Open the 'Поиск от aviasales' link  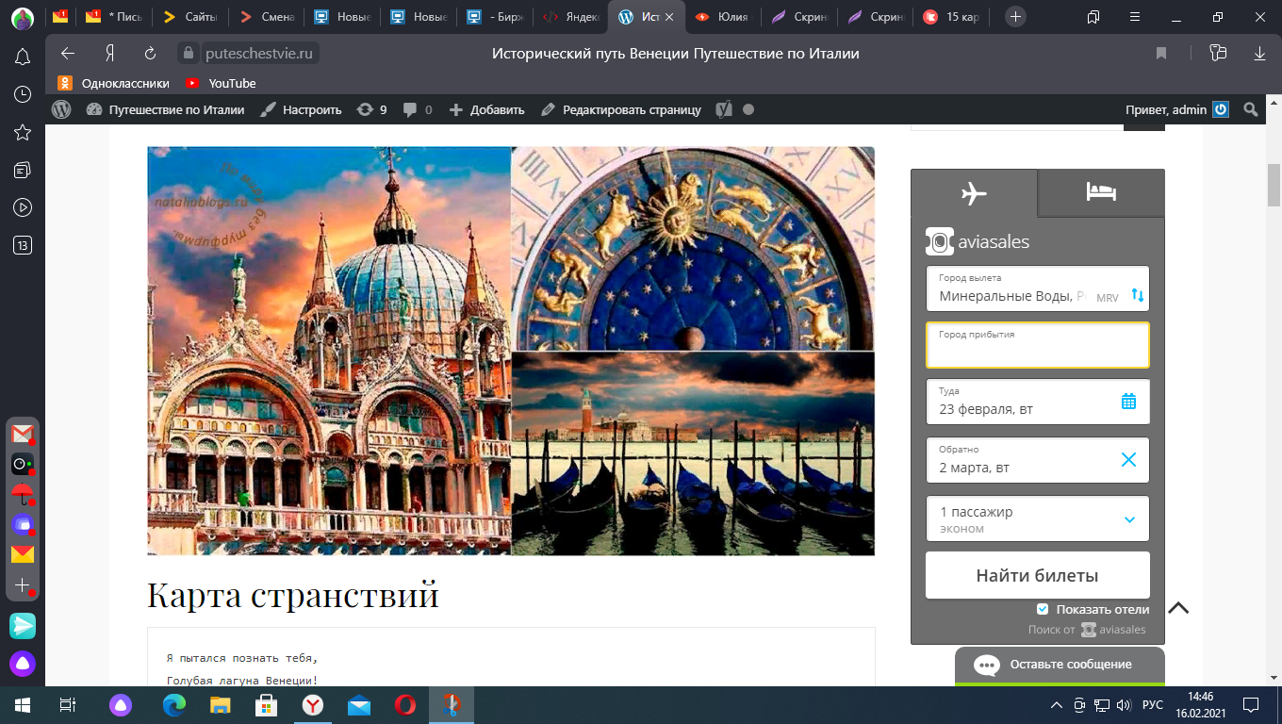[1087, 630]
